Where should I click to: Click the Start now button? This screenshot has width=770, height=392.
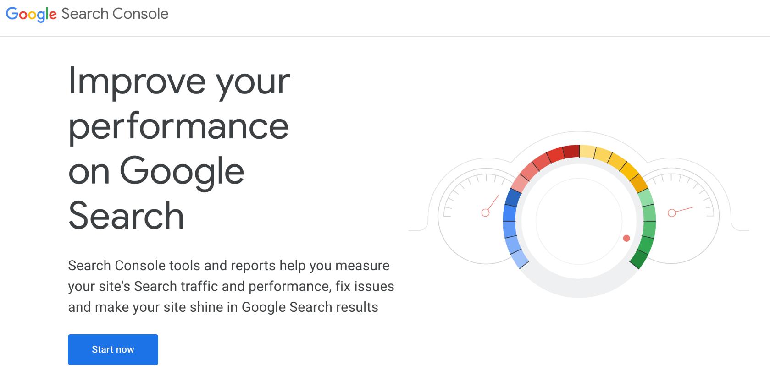(113, 349)
